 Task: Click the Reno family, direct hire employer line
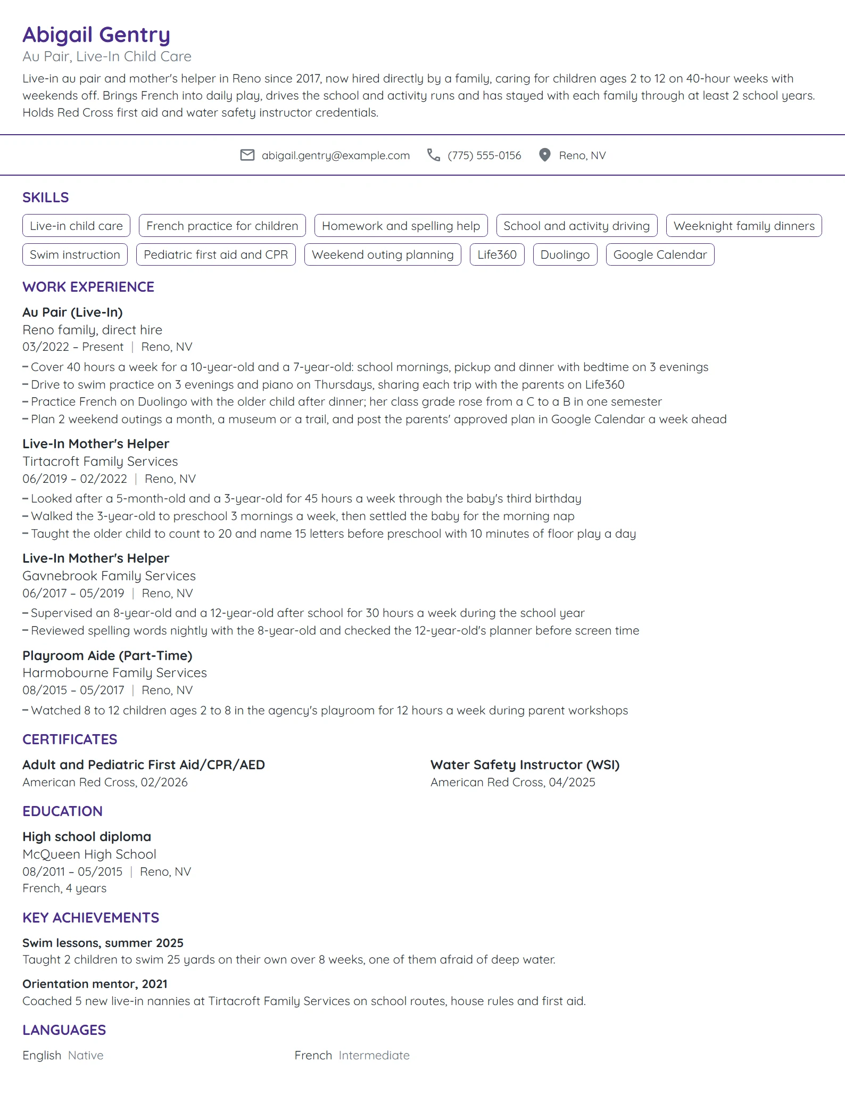pos(92,330)
